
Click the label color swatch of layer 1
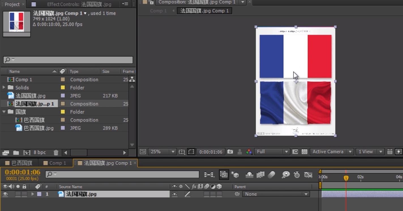pos(39,194)
